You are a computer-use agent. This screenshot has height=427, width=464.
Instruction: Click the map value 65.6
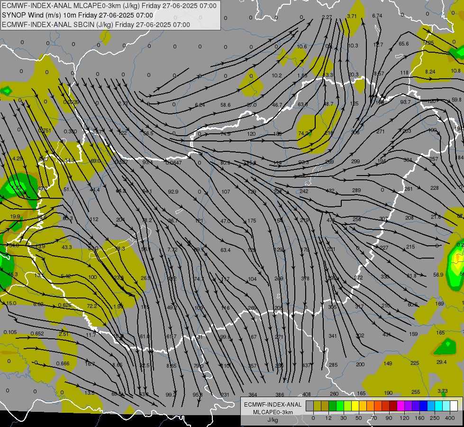click(x=404, y=44)
